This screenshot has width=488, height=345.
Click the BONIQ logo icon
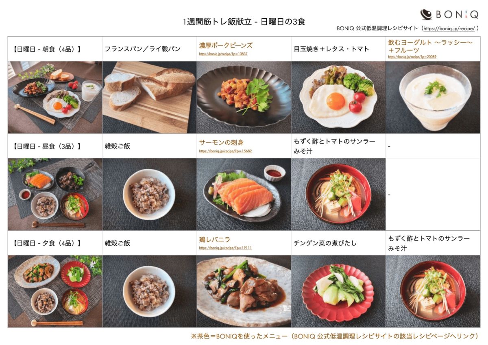(426, 15)
